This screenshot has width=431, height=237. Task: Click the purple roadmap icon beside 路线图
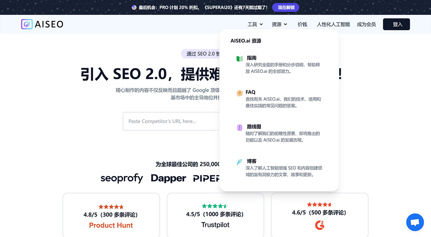(239, 127)
